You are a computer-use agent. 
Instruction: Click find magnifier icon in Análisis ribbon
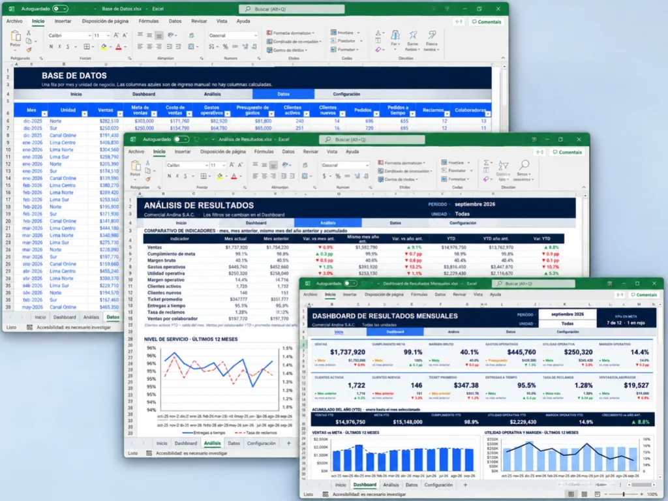point(524,164)
